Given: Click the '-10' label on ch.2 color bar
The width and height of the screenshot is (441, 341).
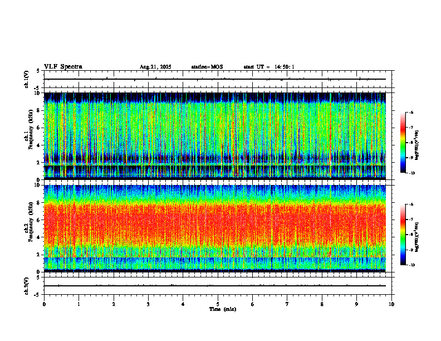Looking at the screenshot, I should (x=412, y=265).
